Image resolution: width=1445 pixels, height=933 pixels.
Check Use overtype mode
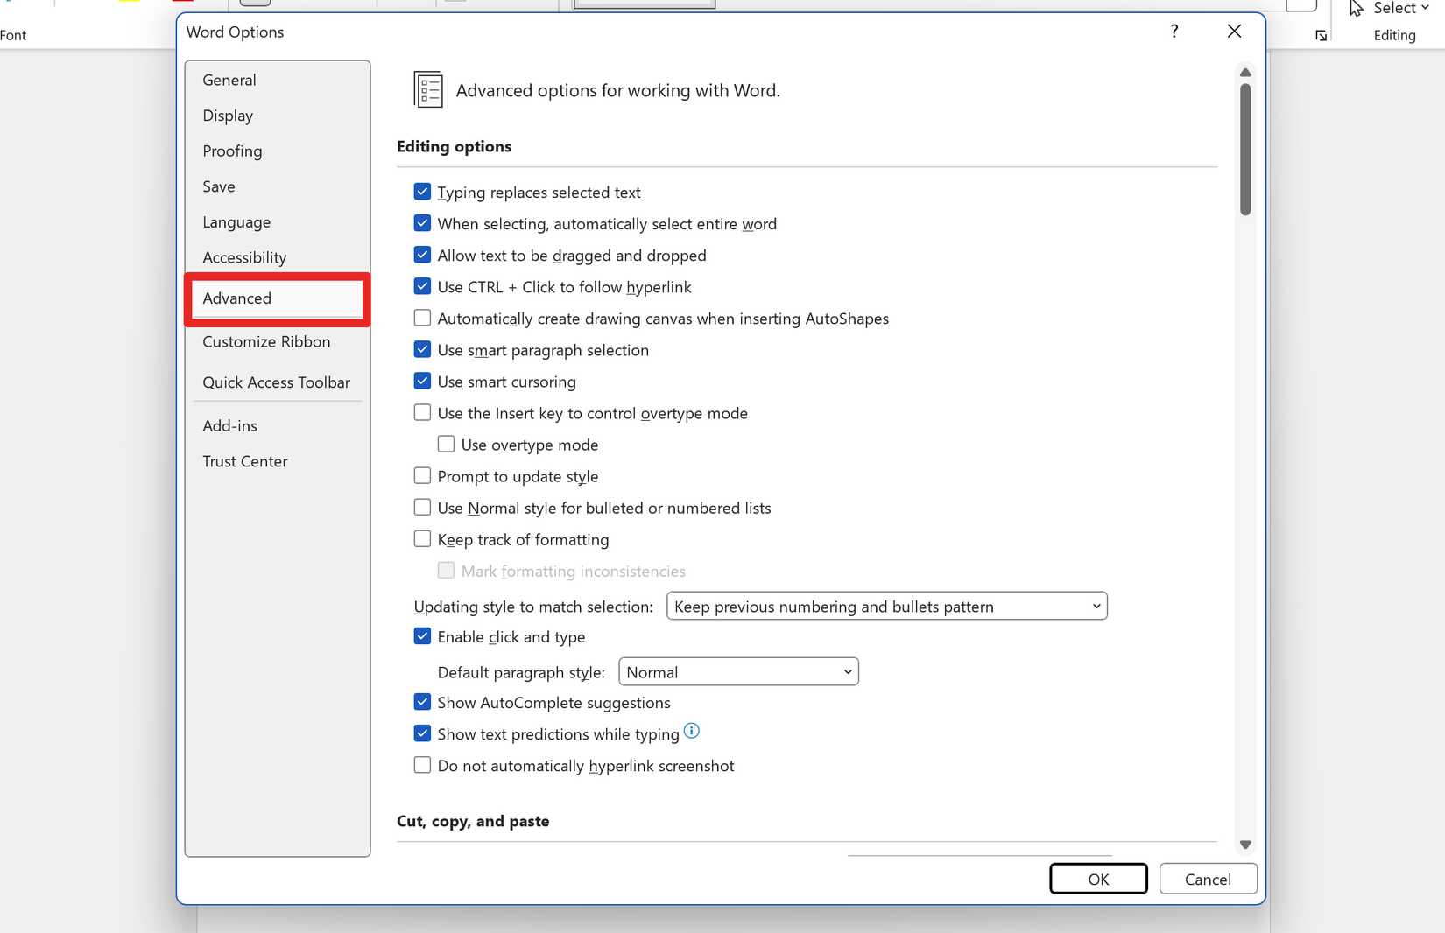[x=446, y=444]
